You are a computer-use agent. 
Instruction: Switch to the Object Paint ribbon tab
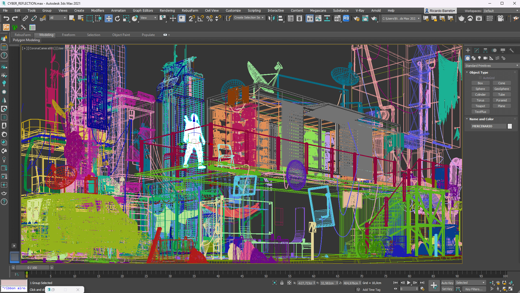tap(121, 35)
